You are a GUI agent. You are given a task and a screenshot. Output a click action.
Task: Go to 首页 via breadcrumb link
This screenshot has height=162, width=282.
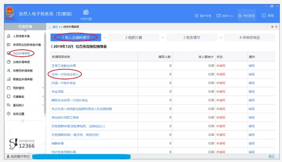click(55, 27)
